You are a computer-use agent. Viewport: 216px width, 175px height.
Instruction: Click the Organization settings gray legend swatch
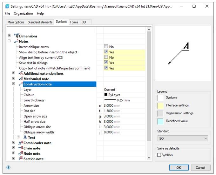(160, 113)
